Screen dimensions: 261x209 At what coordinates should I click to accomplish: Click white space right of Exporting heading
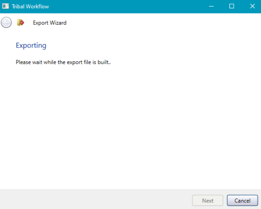[145, 45]
